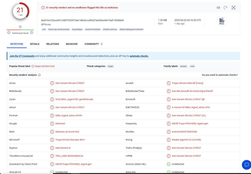Click VIPRE detection warning icon

pyautogui.click(x=169, y=156)
